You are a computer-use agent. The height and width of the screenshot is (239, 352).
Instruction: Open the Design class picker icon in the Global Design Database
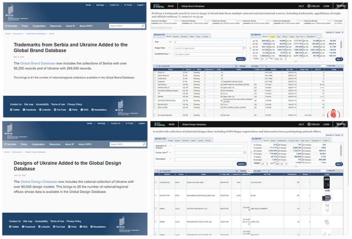245,152
